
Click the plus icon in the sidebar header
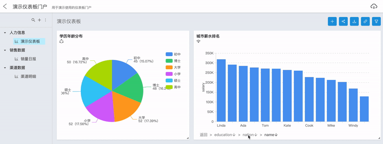[x=39, y=20]
